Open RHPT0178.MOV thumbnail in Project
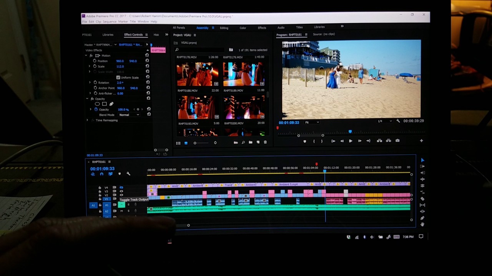Image resolution: width=492 pixels, height=276 pixels. point(198,74)
